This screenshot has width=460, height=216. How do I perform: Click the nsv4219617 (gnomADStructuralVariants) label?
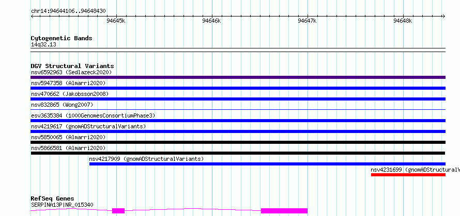point(88,126)
